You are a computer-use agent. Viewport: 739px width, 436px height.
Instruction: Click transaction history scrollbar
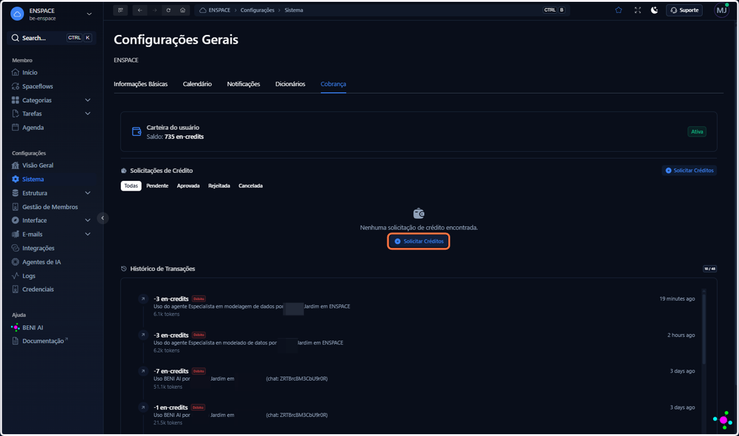click(x=705, y=329)
